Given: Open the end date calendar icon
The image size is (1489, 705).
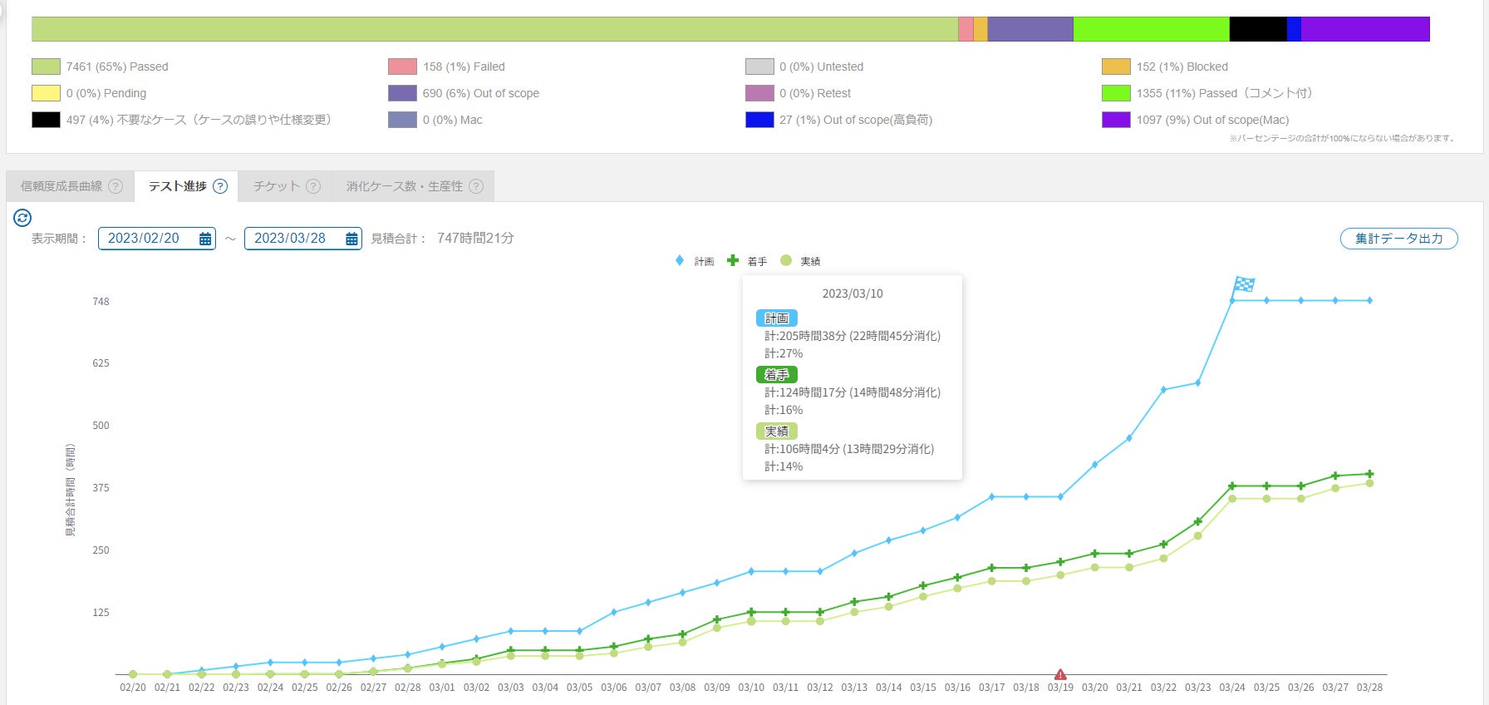Looking at the screenshot, I should pos(351,239).
